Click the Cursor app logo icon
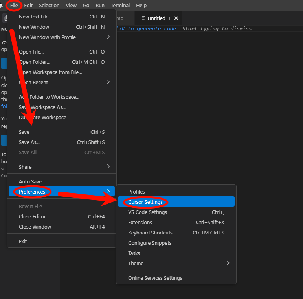 click(2, 6)
